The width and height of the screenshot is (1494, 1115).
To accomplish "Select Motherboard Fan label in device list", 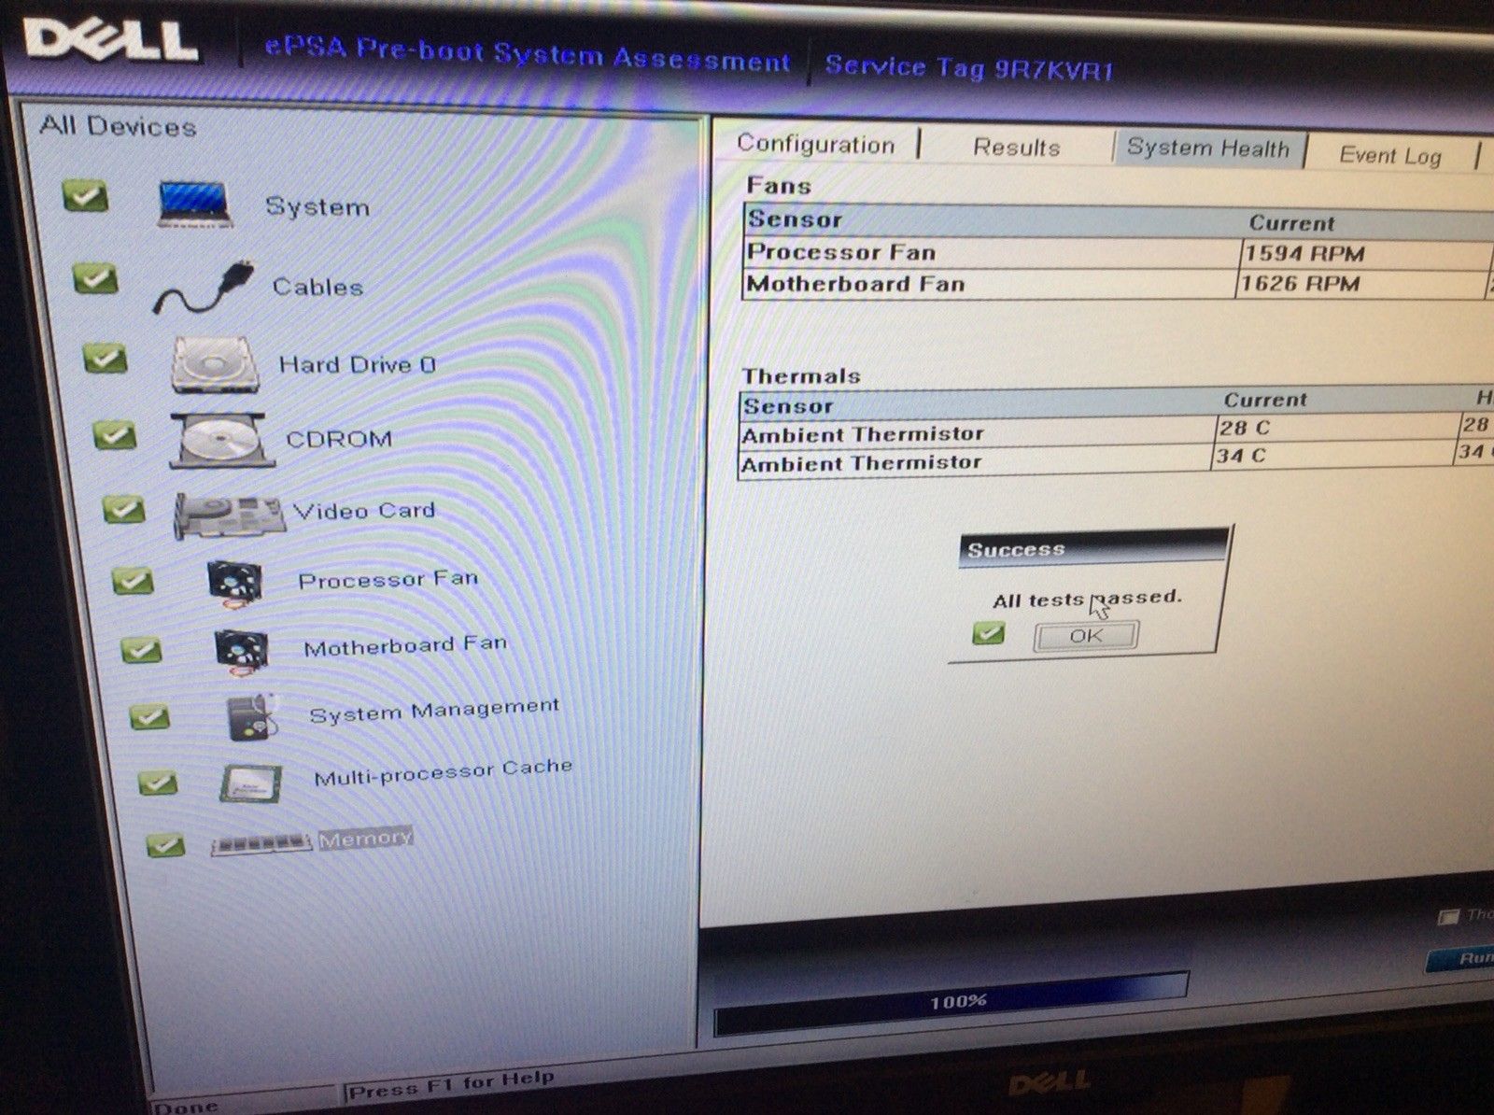I will [405, 645].
